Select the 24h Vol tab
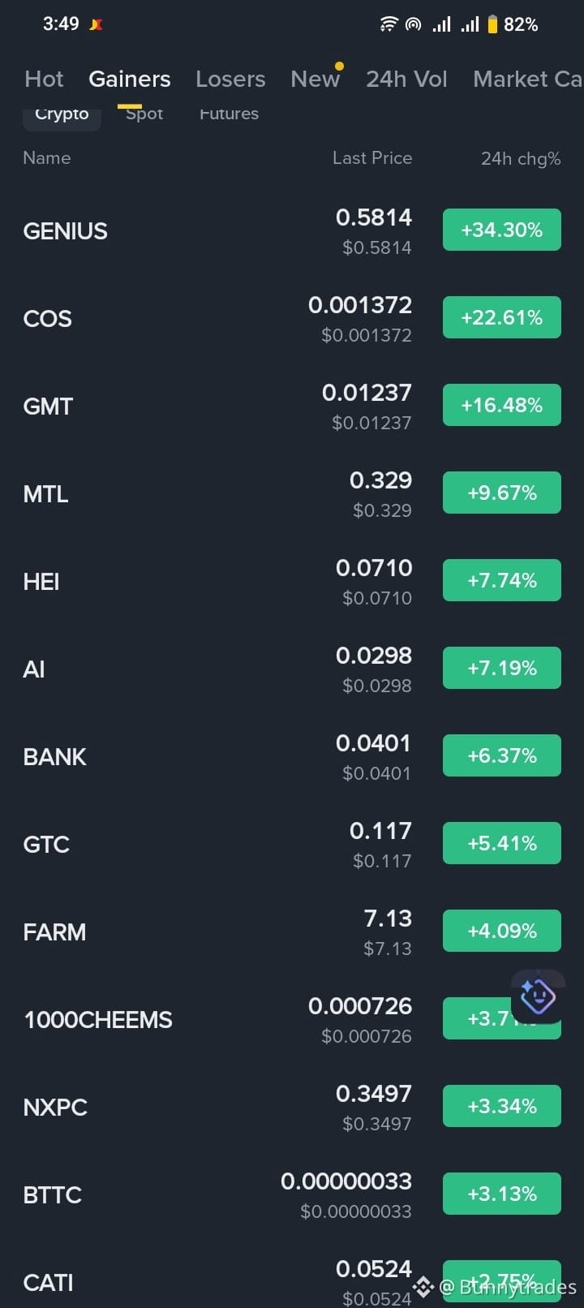Screen dimensions: 584x1308 (x=406, y=79)
